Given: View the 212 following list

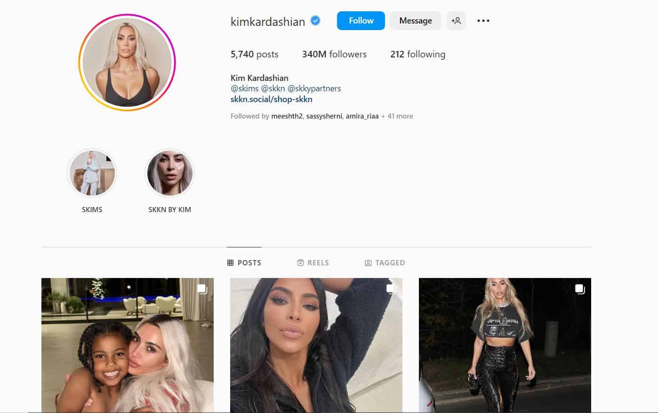Looking at the screenshot, I should point(417,54).
